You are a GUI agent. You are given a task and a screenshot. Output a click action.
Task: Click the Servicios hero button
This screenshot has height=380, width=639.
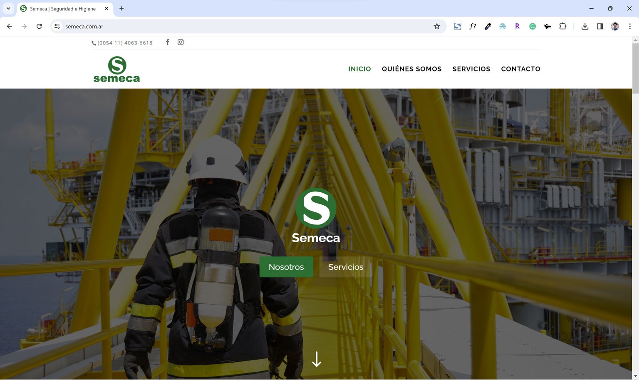(x=345, y=267)
